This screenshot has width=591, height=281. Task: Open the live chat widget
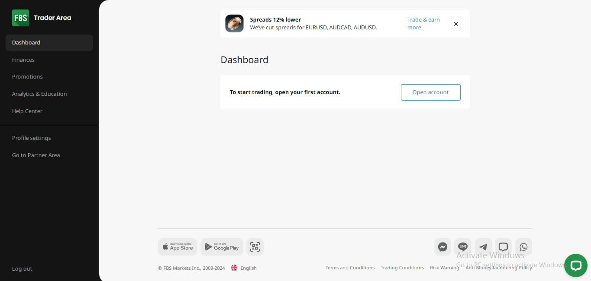click(576, 265)
